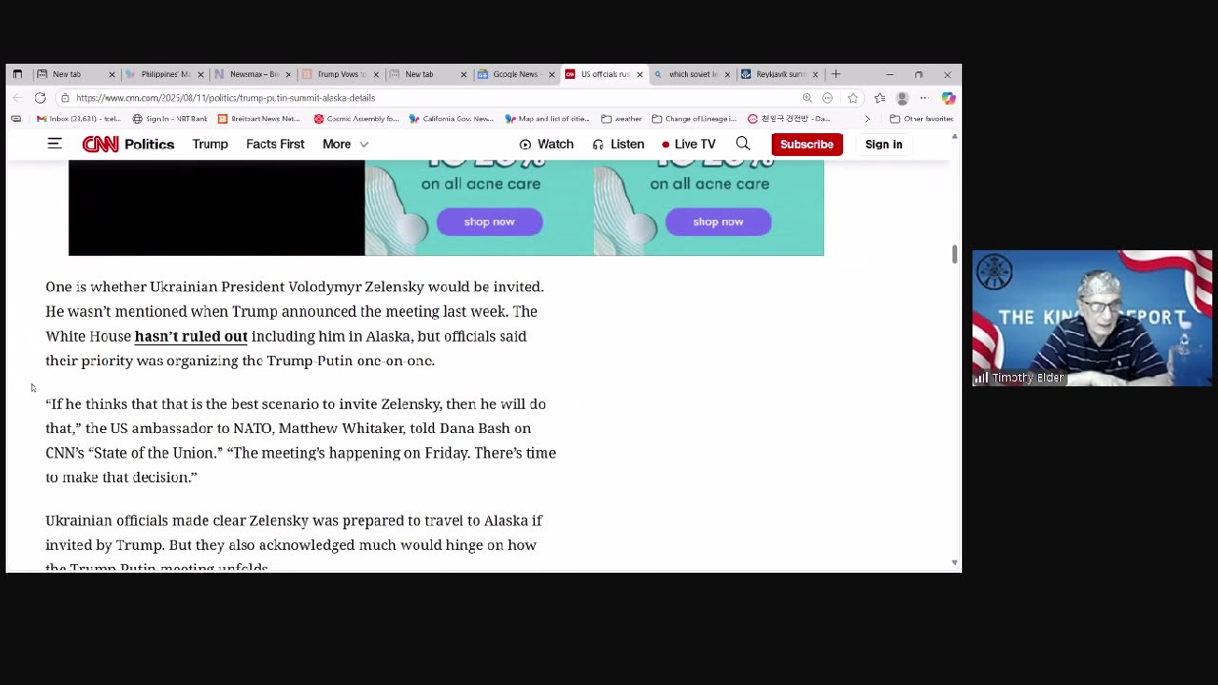Open Live TV in CNN header

click(x=688, y=144)
